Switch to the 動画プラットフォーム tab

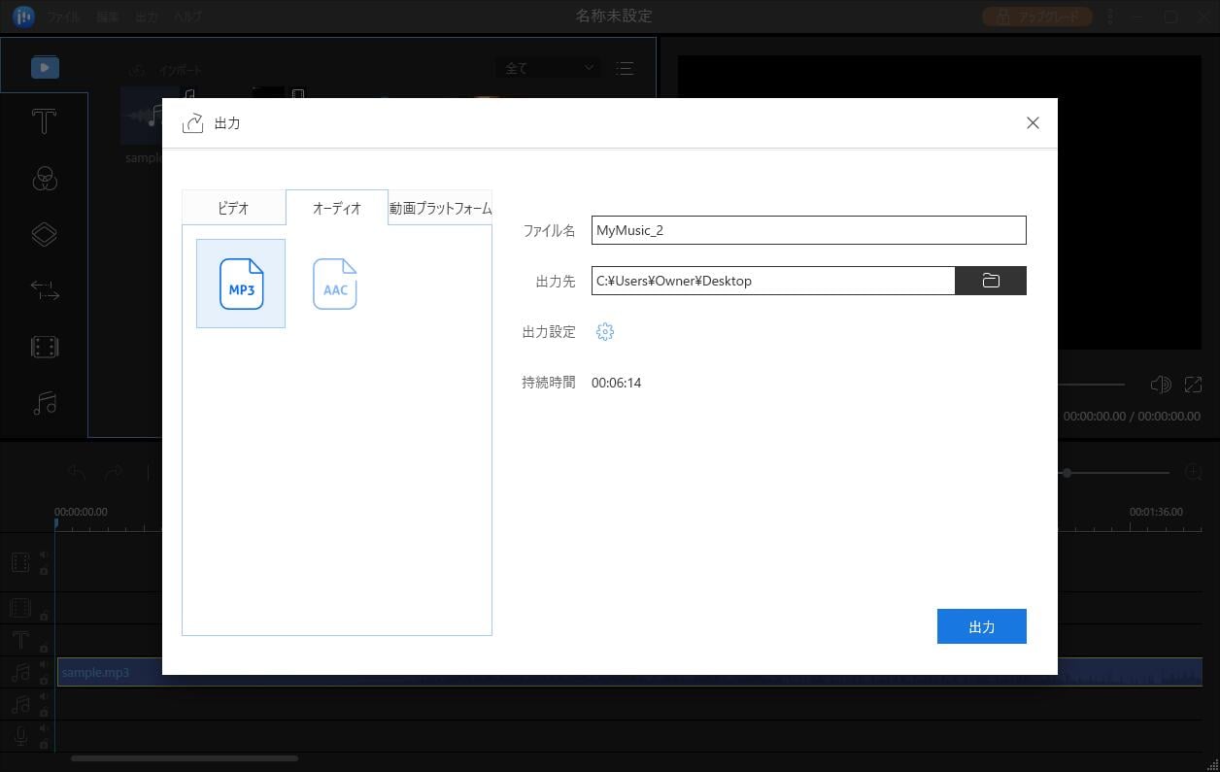(440, 208)
